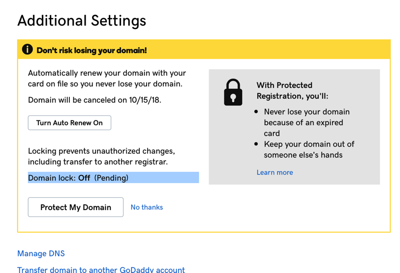
Task: Click "Keep your domain out of" bullet text
Action: pyautogui.click(x=309, y=149)
